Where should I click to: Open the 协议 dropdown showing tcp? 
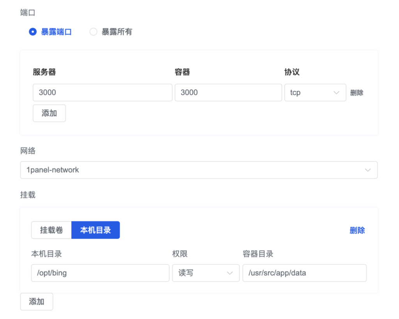[x=315, y=93]
